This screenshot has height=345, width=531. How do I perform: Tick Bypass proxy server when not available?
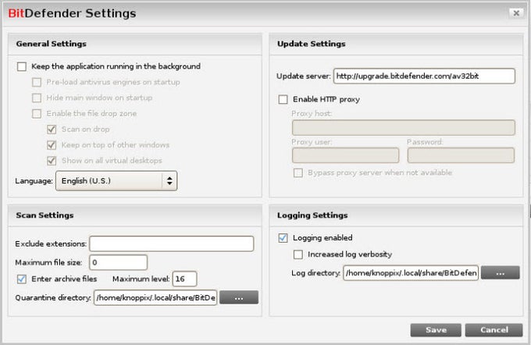pos(298,173)
